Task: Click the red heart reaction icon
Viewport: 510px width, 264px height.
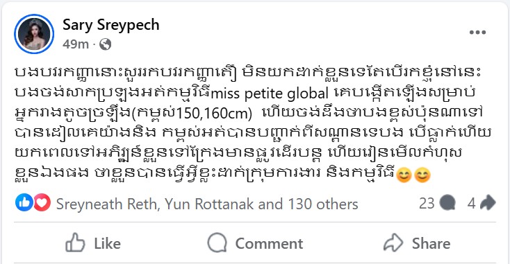Action: [x=42, y=203]
